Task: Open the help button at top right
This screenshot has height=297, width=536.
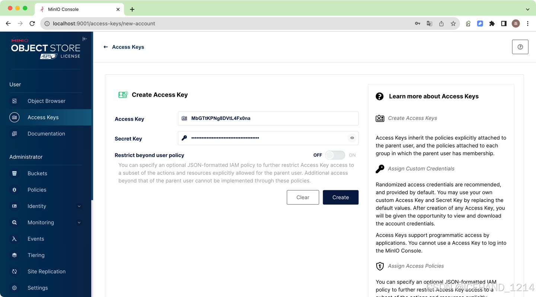Action: coord(520,47)
